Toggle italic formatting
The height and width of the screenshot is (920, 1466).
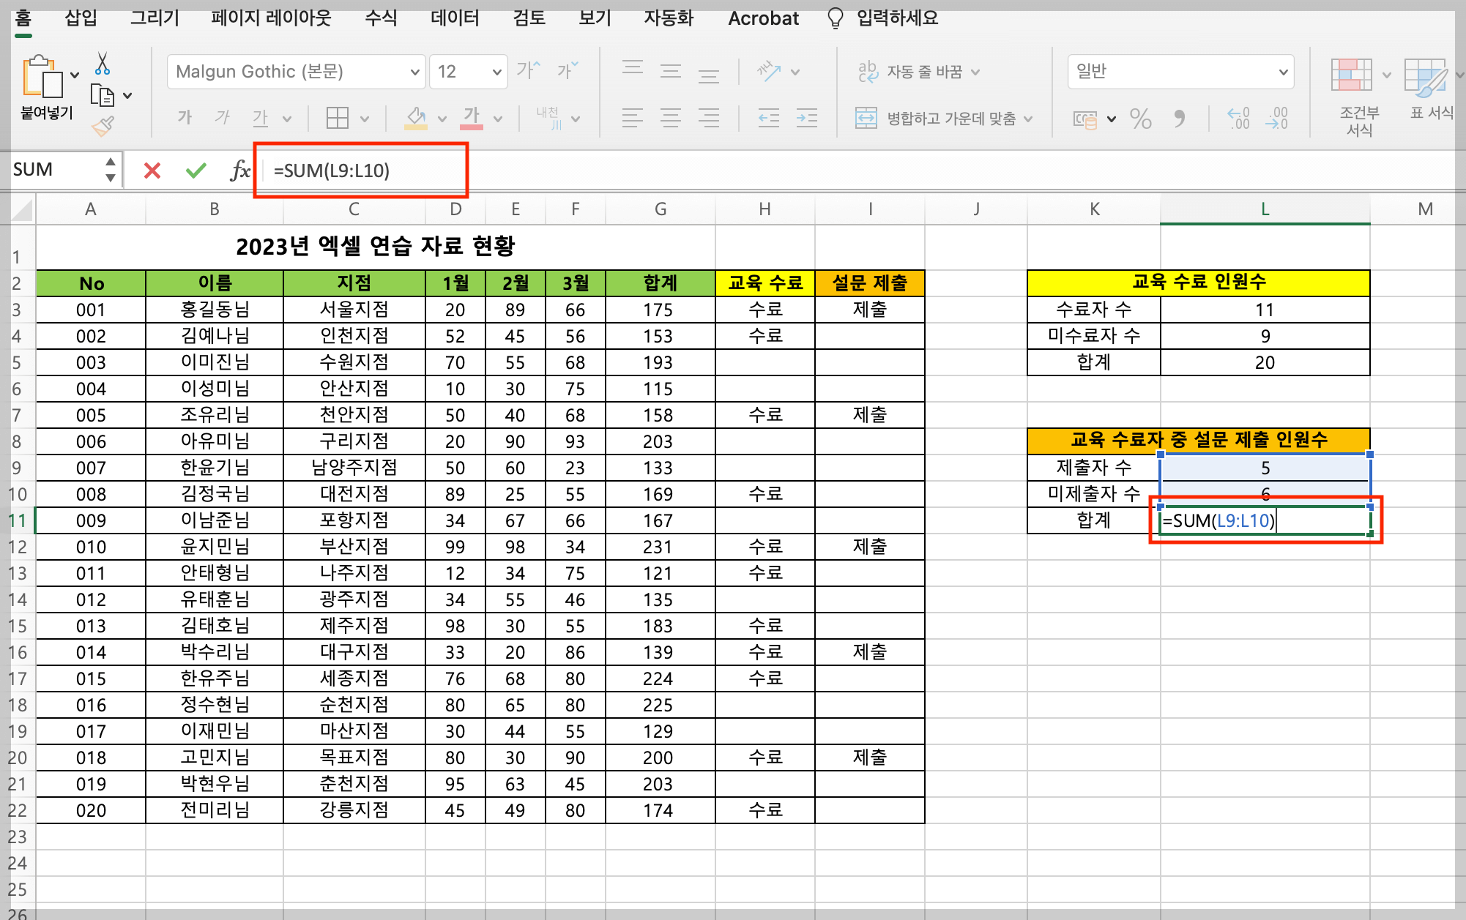[222, 117]
